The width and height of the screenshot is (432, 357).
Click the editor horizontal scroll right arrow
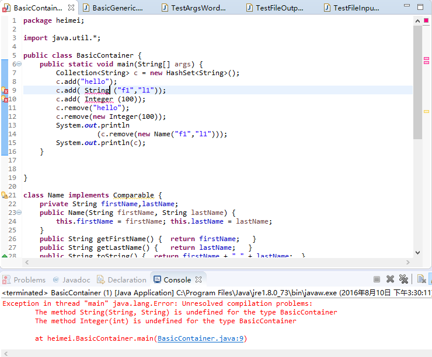[x=408, y=262]
